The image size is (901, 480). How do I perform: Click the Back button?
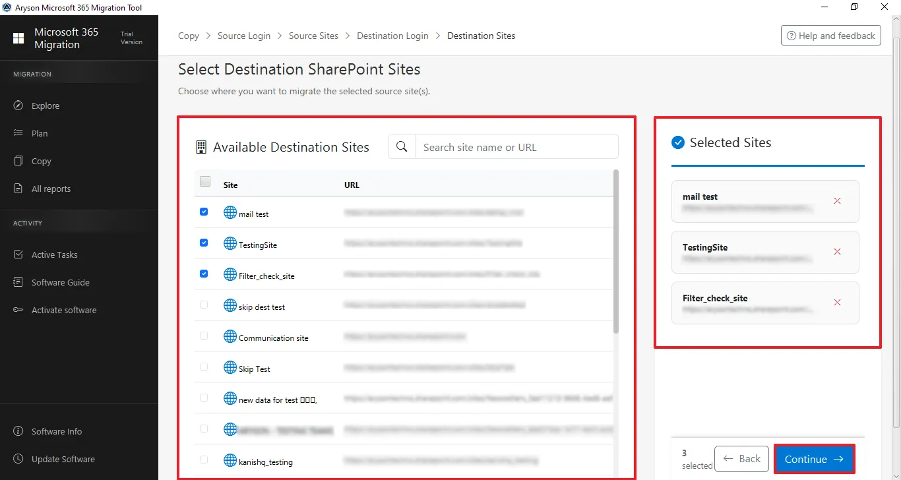pyautogui.click(x=741, y=459)
